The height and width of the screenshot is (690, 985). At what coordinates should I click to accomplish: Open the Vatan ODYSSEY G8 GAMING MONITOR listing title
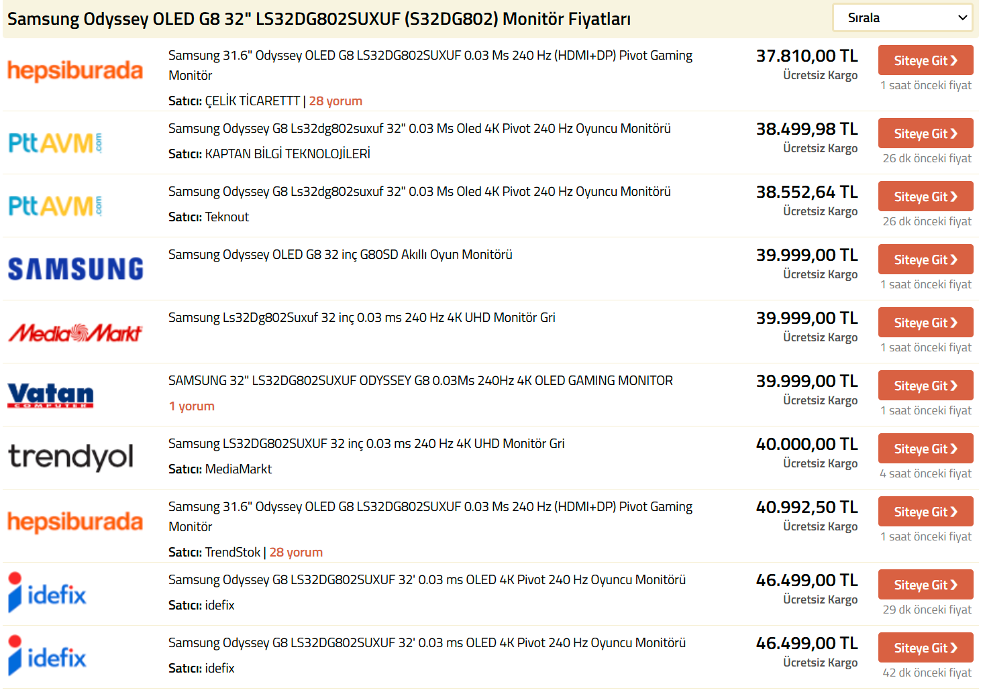coord(420,381)
